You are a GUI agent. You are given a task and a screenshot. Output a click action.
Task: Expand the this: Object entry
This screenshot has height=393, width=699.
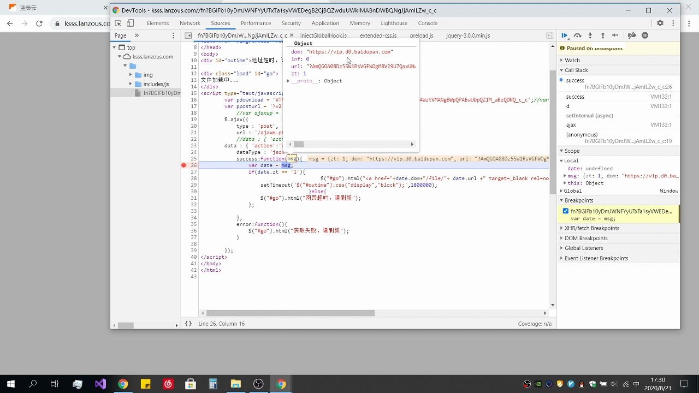point(565,183)
